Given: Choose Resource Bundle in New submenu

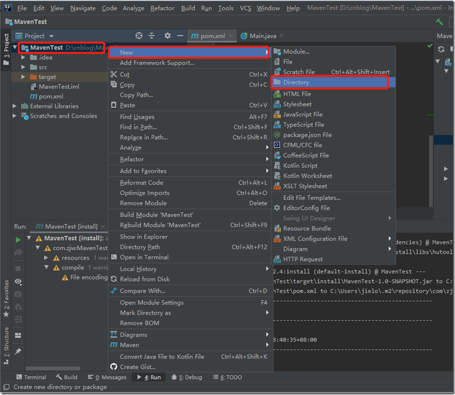Looking at the screenshot, I should [x=334, y=229].
